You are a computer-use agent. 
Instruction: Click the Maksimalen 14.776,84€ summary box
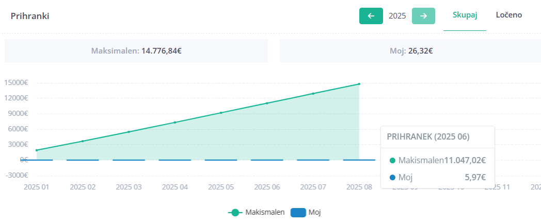[136, 51]
